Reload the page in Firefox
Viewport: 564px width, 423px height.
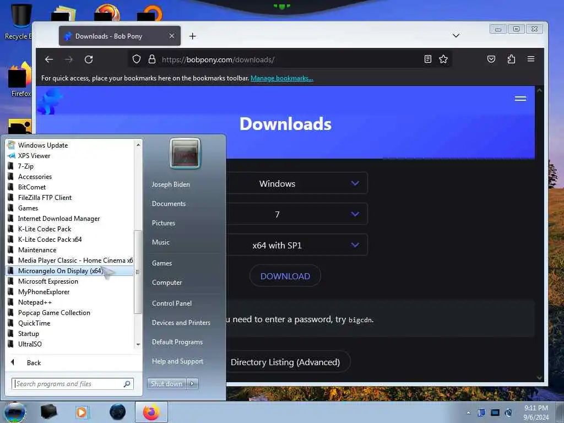(89, 59)
